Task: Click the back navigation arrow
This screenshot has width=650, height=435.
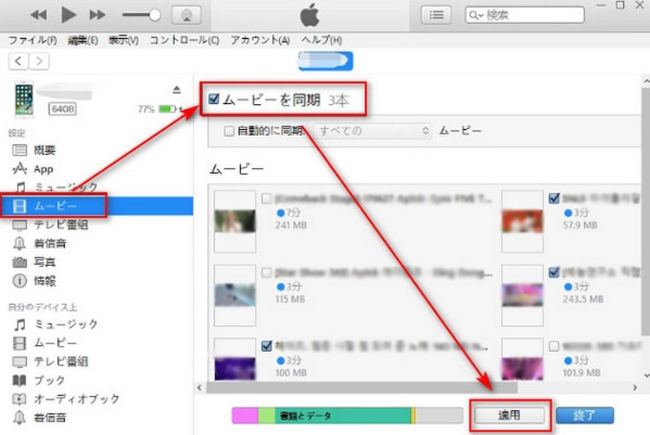Action: [x=19, y=61]
